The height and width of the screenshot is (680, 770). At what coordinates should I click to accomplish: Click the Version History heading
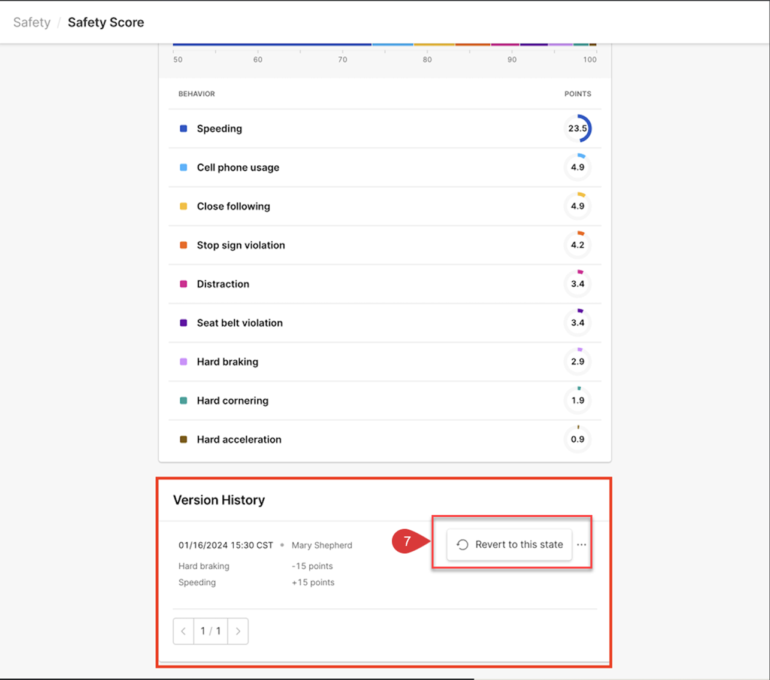point(219,500)
